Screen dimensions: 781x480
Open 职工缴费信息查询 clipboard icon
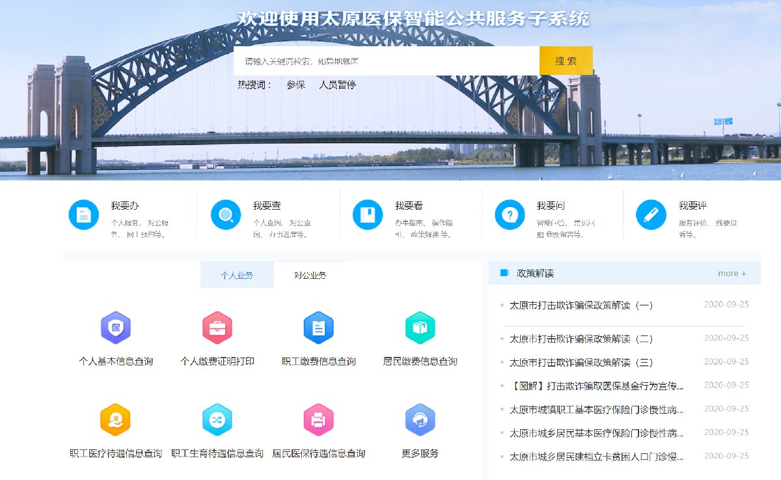click(319, 328)
